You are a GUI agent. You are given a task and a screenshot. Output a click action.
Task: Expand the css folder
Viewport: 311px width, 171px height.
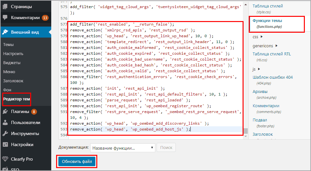pyautogui.click(x=257, y=37)
